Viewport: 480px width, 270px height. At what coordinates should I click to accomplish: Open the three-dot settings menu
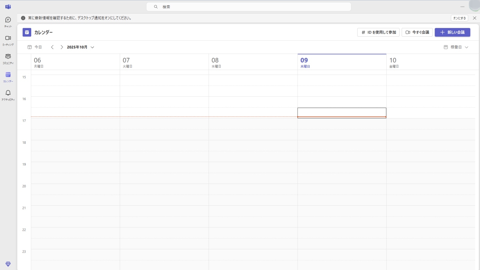click(x=462, y=7)
